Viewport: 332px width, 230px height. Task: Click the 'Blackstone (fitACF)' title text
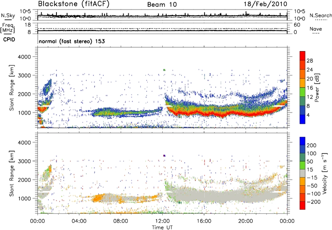click(73, 4)
